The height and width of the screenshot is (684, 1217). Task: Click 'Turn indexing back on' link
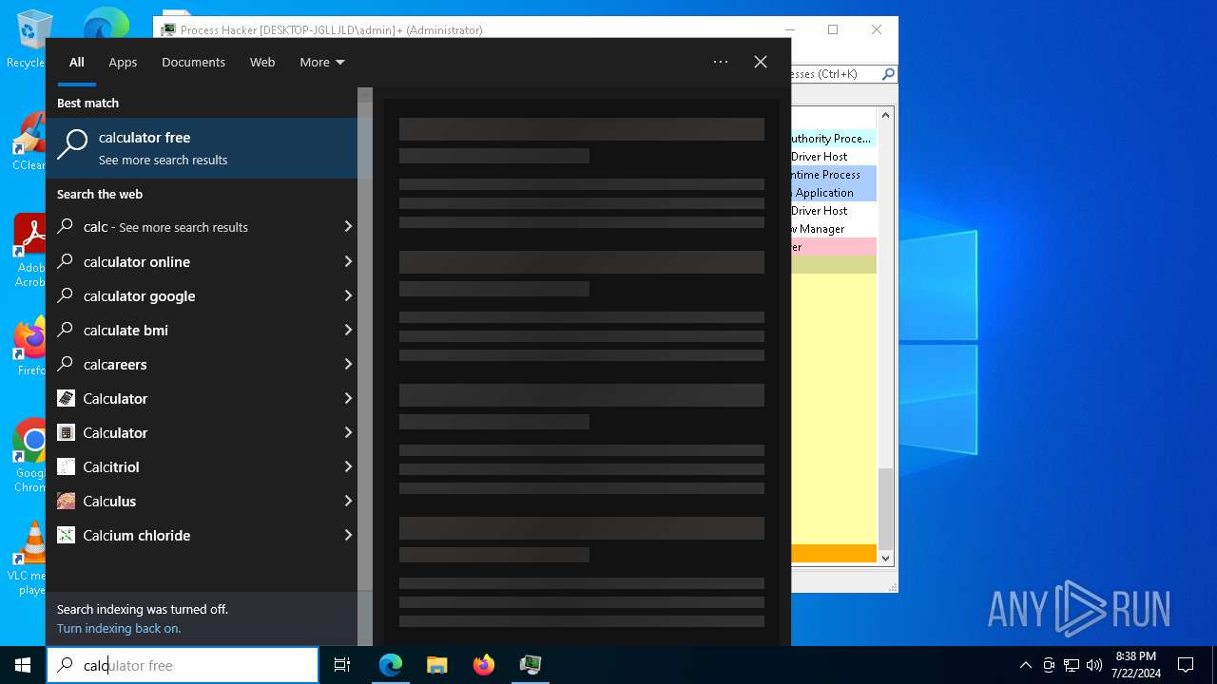(x=119, y=628)
